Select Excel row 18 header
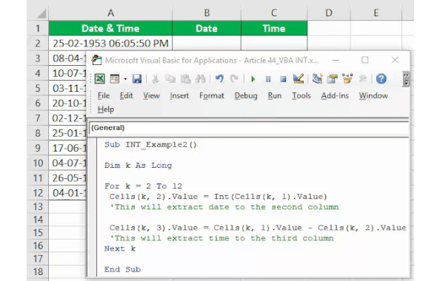 (38, 271)
